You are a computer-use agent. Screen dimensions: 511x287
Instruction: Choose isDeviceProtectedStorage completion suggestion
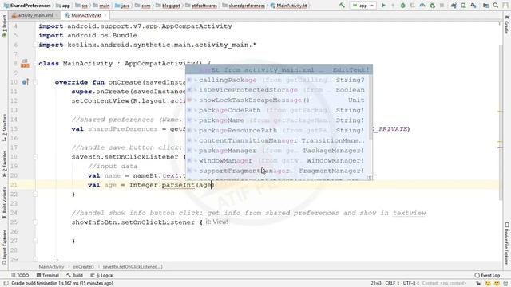coord(278,90)
